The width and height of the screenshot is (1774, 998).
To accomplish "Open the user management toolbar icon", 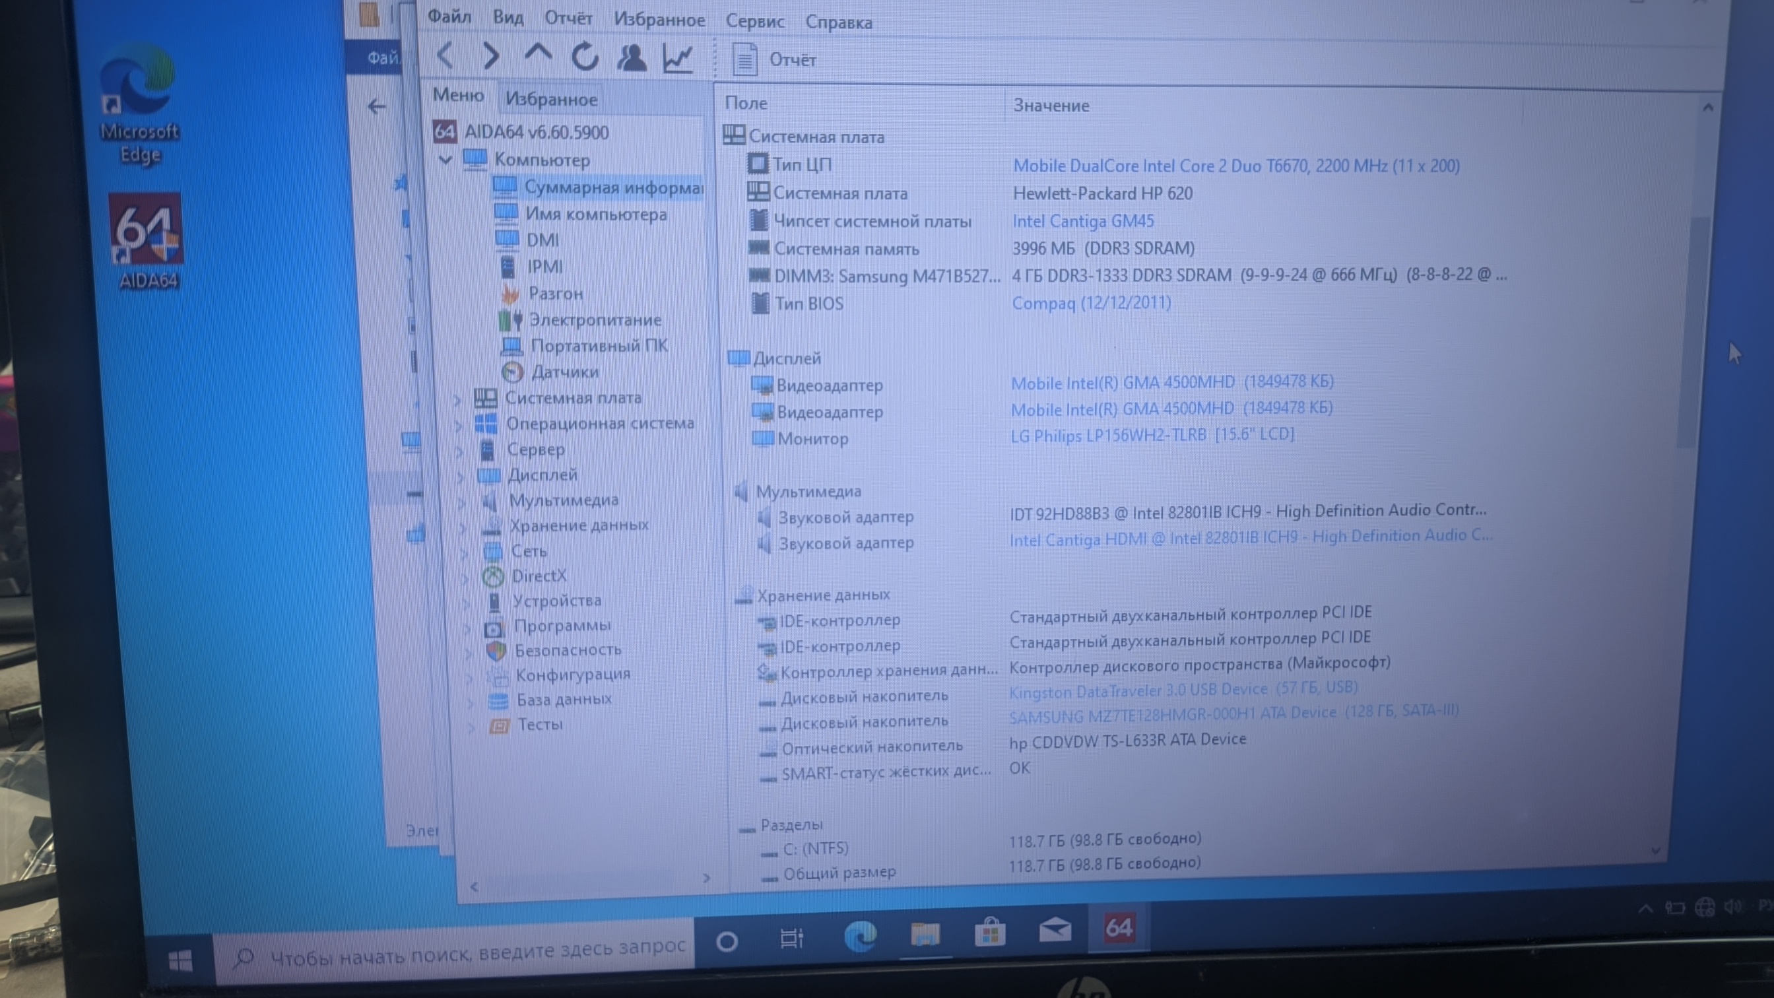I will [x=632, y=58].
